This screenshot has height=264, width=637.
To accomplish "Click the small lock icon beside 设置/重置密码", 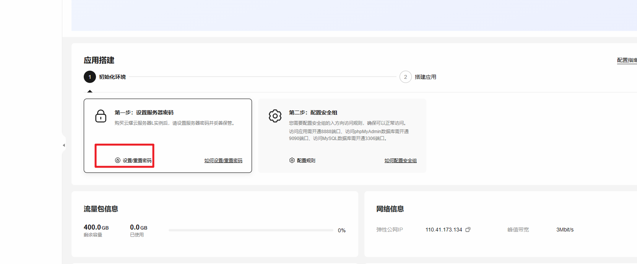I will click(118, 160).
